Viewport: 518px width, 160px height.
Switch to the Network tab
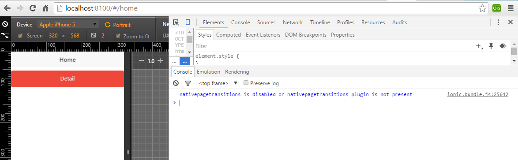tap(293, 22)
